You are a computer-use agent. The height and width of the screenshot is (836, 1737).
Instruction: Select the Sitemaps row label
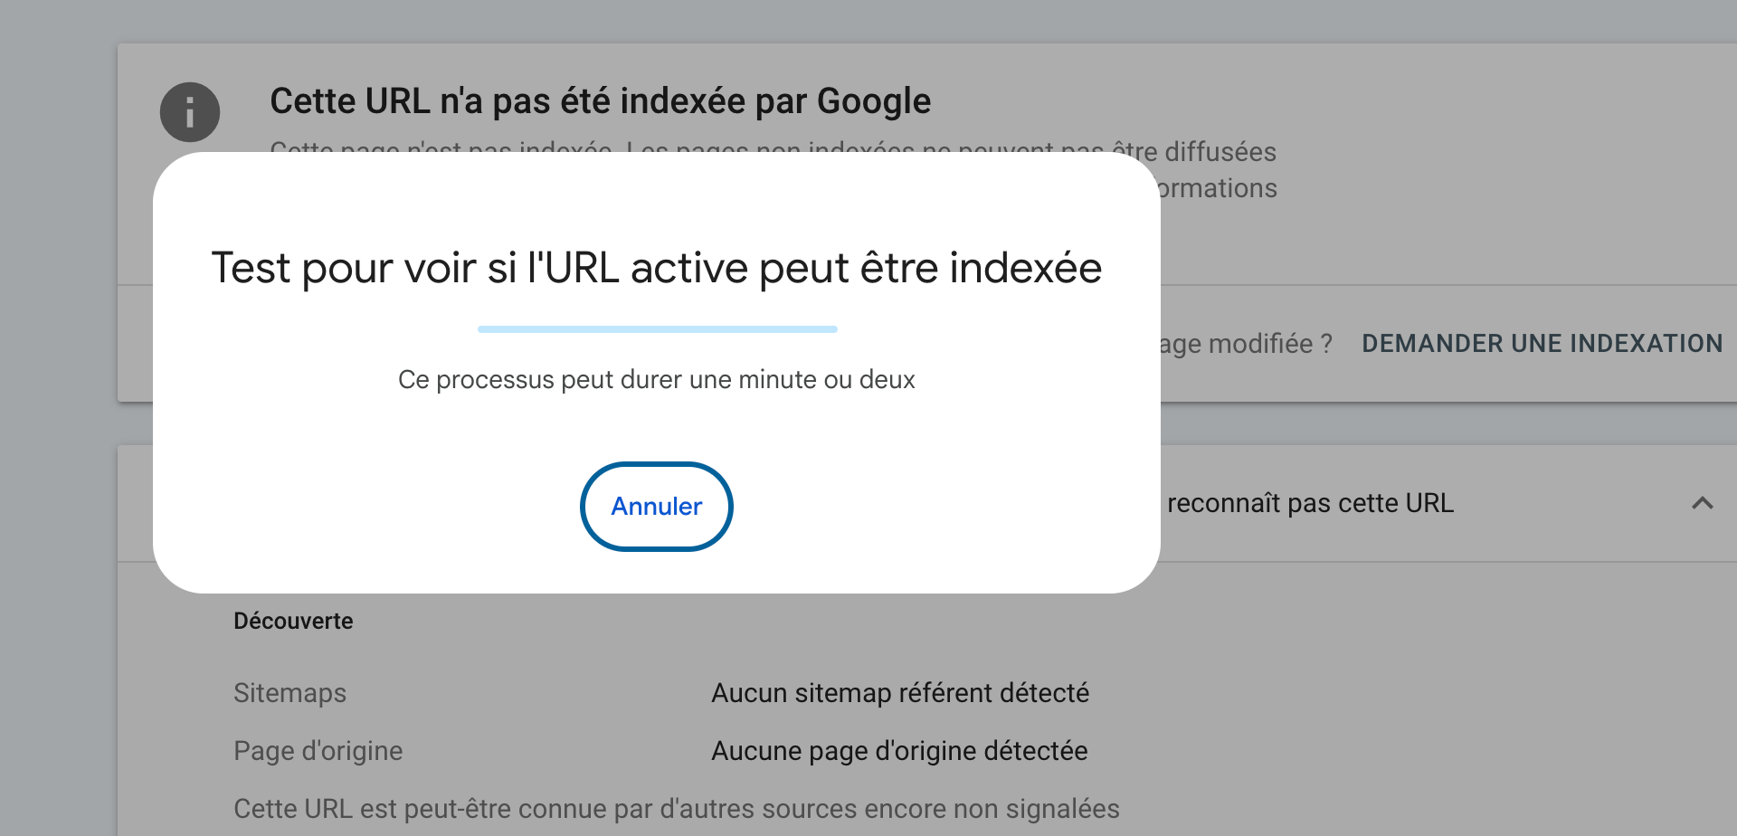pyautogui.click(x=289, y=693)
